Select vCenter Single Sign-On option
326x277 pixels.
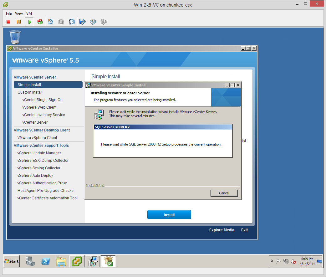point(42,100)
